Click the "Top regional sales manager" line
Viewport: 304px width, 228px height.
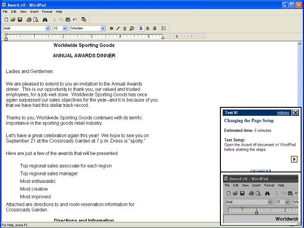(x=49, y=173)
